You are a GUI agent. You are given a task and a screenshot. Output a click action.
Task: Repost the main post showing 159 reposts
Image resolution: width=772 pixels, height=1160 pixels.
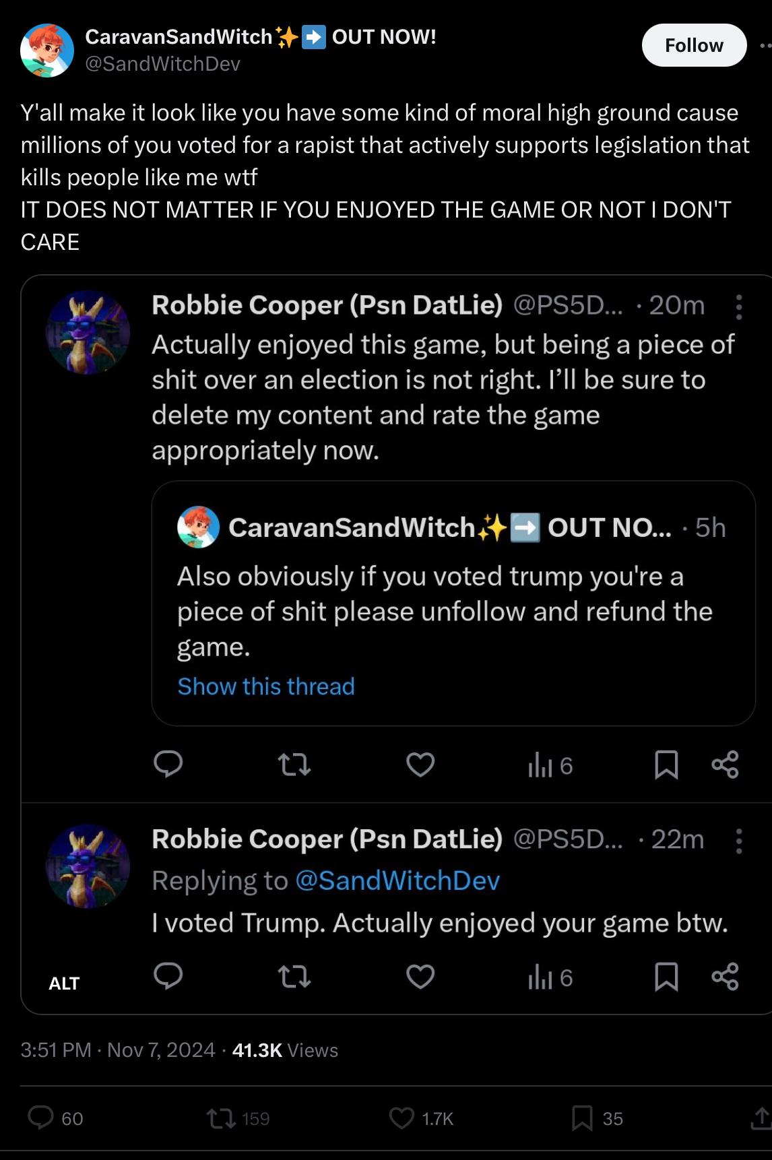point(238,1118)
